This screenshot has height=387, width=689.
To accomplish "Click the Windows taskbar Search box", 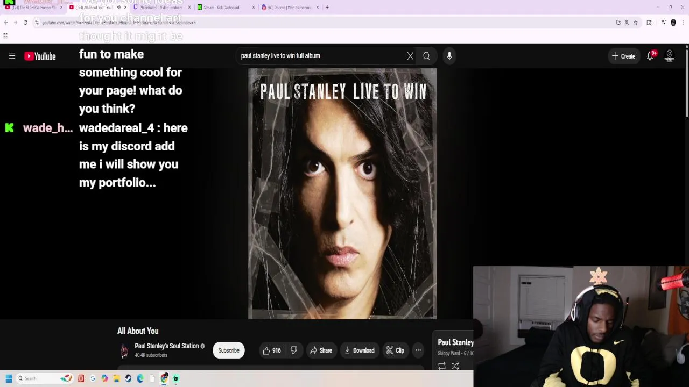I will (45, 378).
